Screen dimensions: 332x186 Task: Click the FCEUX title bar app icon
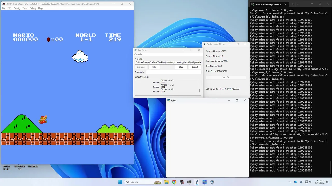point(4,4)
